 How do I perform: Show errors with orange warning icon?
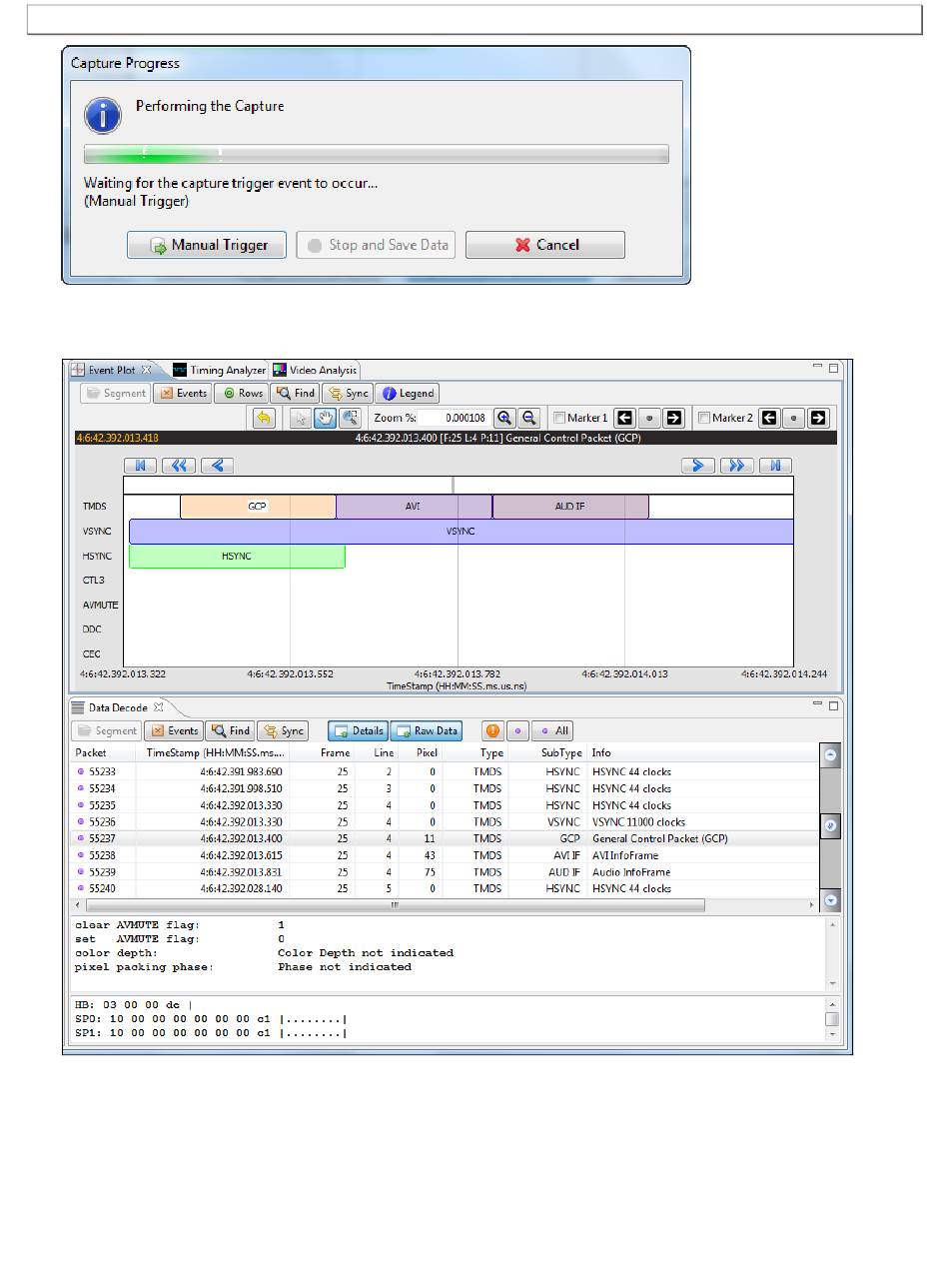492,730
